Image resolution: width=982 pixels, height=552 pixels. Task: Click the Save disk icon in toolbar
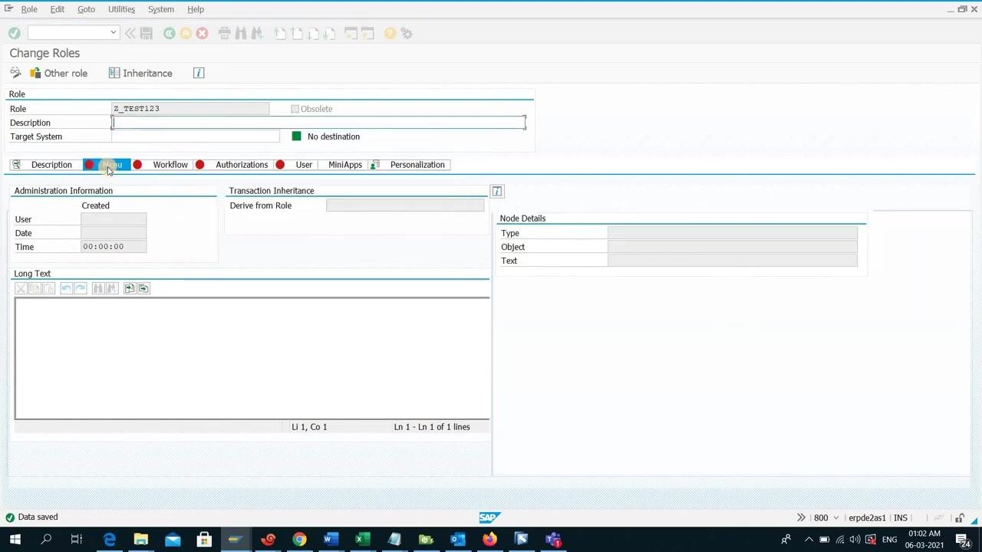pyautogui.click(x=147, y=33)
